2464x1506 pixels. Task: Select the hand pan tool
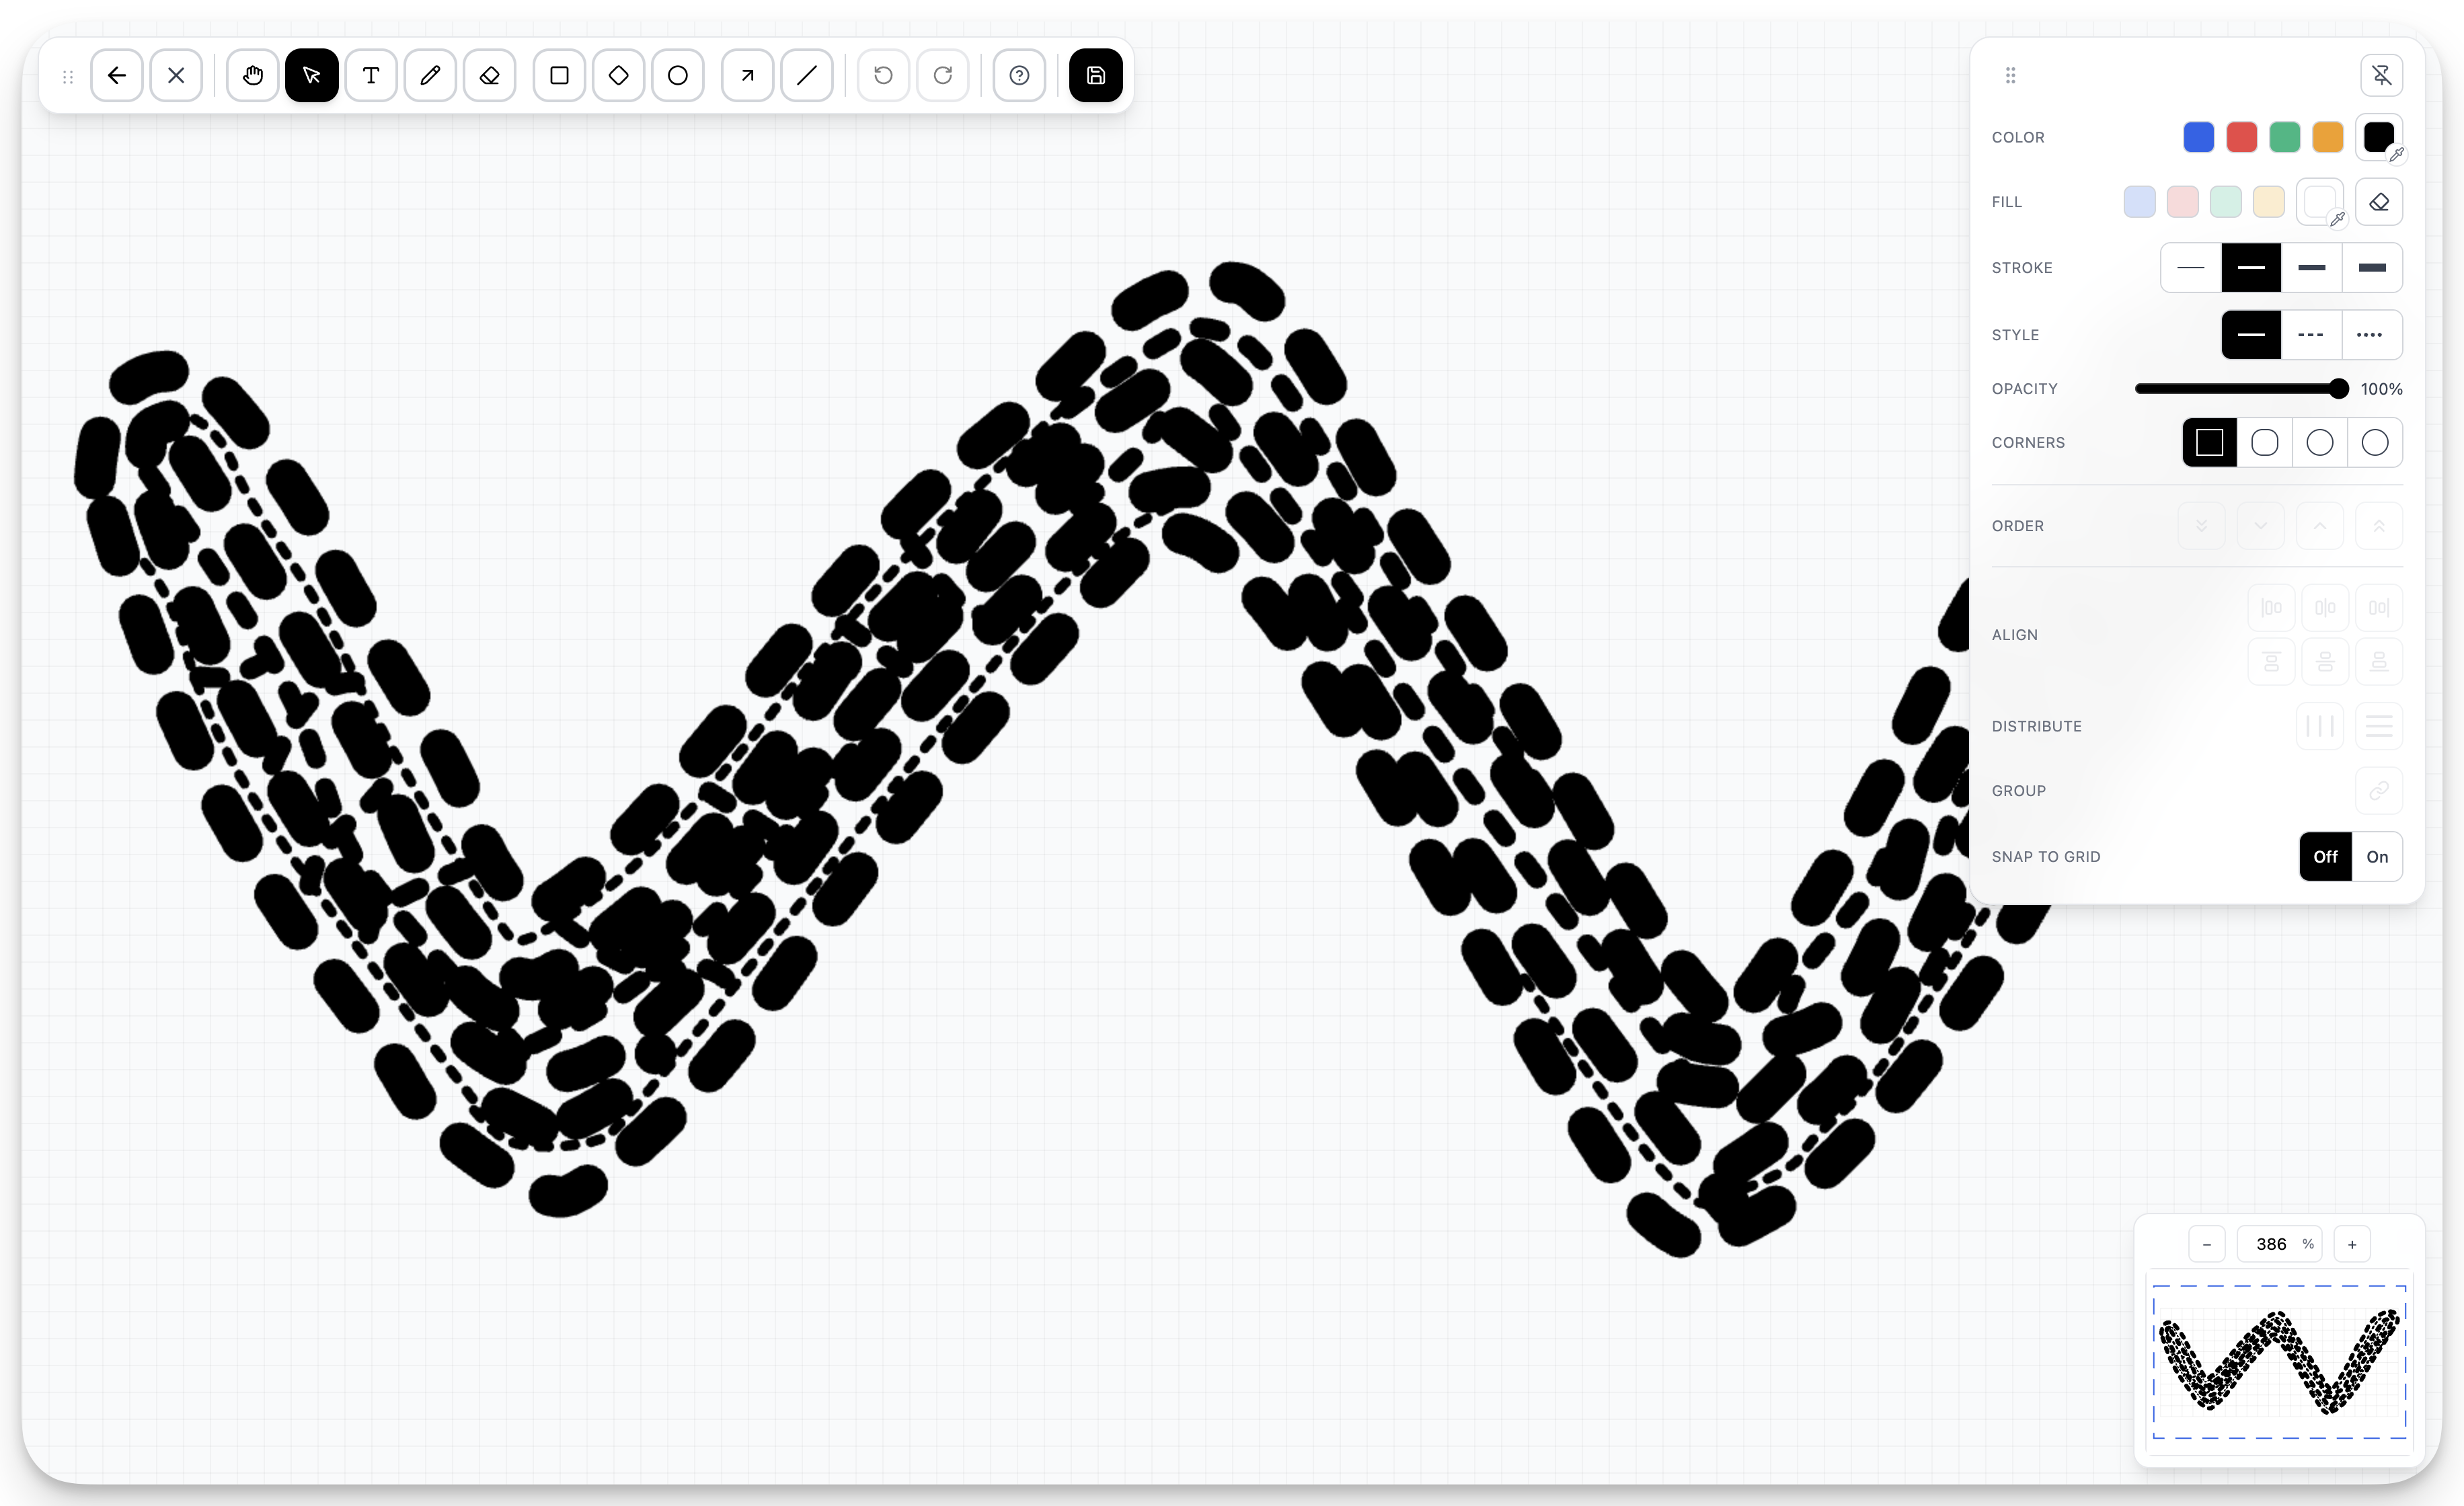(252, 75)
